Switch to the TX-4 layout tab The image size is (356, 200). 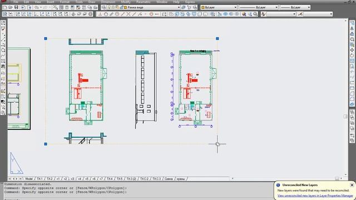click(110, 179)
